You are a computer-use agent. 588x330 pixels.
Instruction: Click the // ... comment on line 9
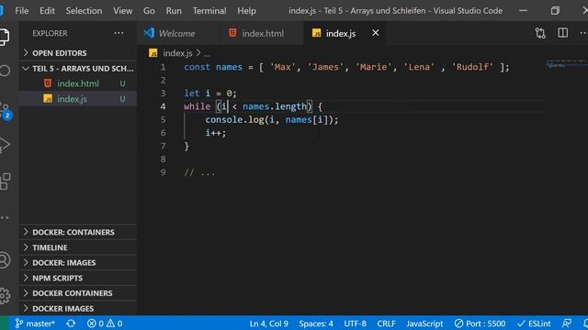pos(199,172)
